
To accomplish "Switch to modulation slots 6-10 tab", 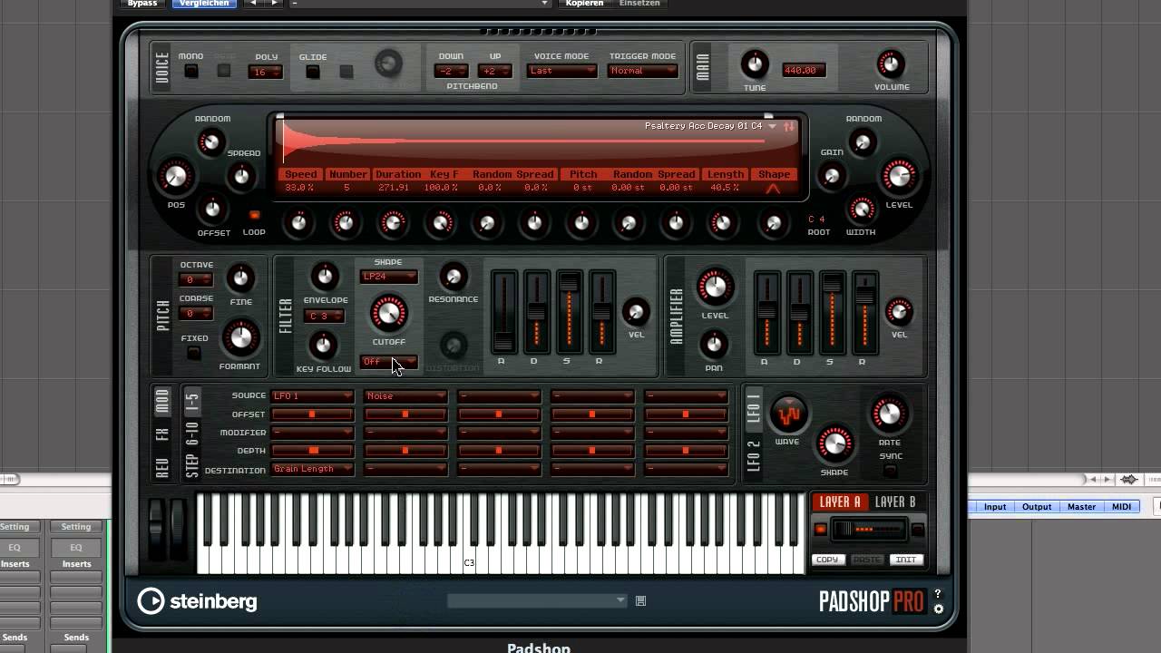I will coord(191,434).
